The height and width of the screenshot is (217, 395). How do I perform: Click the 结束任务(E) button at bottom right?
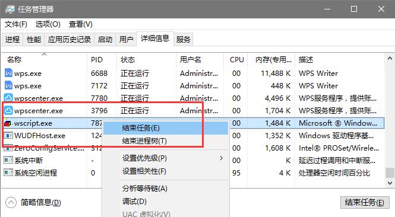click(x=365, y=202)
